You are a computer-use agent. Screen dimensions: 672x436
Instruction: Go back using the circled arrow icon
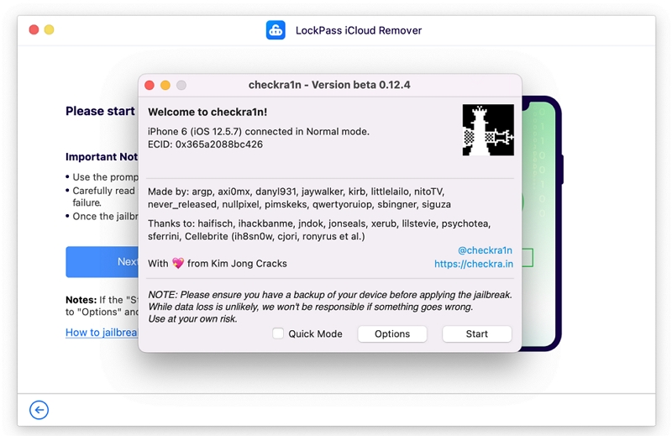39,410
